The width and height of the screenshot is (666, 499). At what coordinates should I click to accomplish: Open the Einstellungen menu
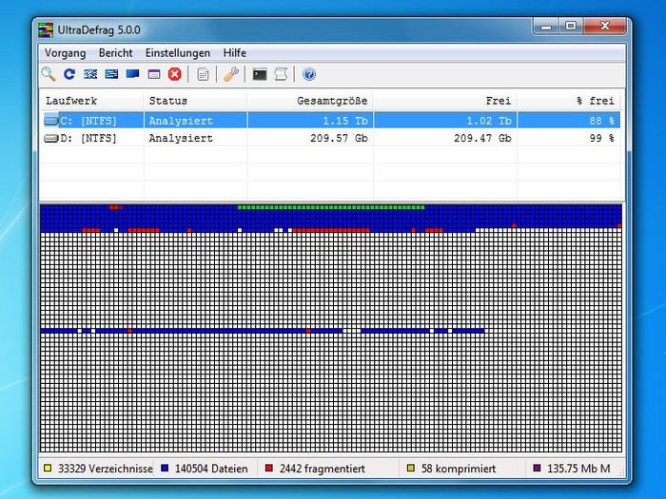[178, 53]
